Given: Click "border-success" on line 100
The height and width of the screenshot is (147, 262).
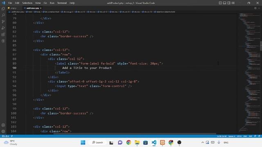Looking at the screenshot, I should [73, 113].
